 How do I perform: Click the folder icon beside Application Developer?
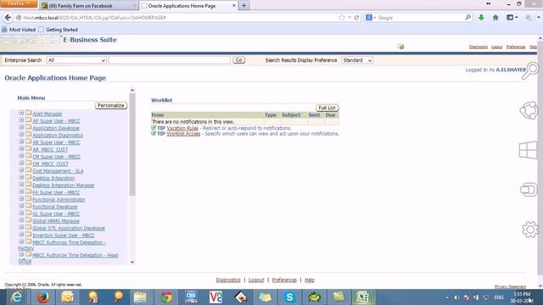pos(28,127)
